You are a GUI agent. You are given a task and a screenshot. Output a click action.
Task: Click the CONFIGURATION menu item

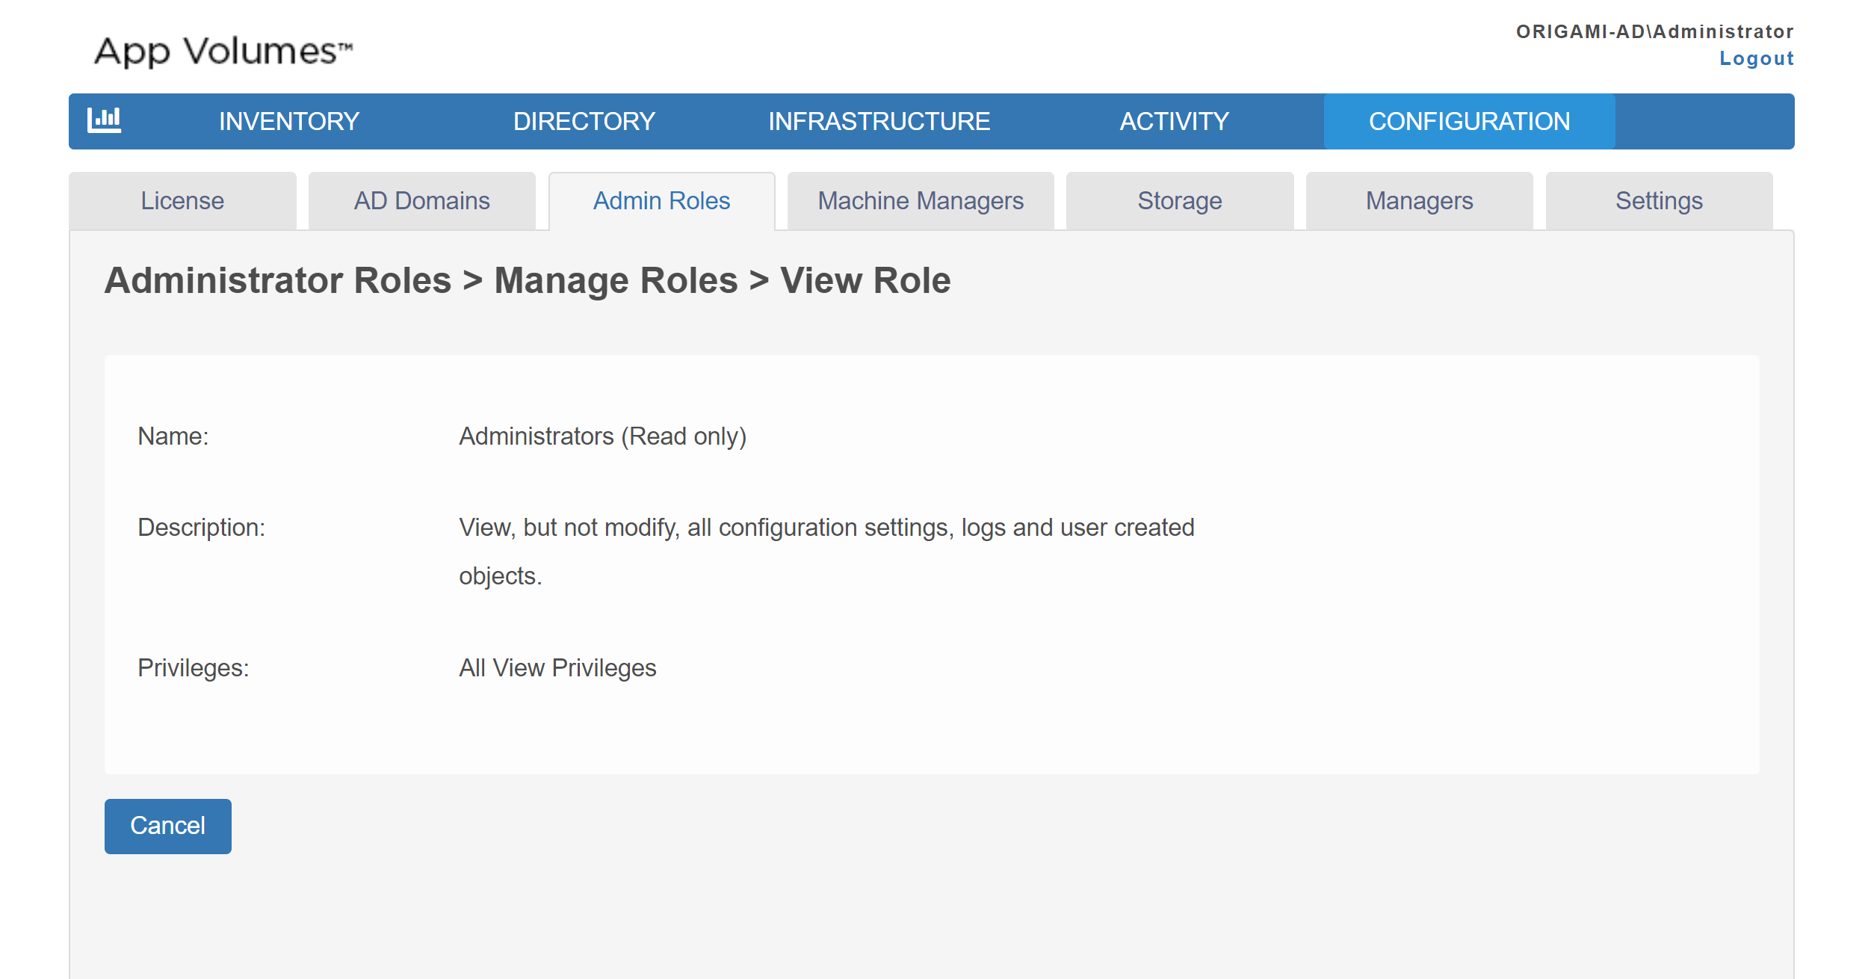[x=1470, y=122]
